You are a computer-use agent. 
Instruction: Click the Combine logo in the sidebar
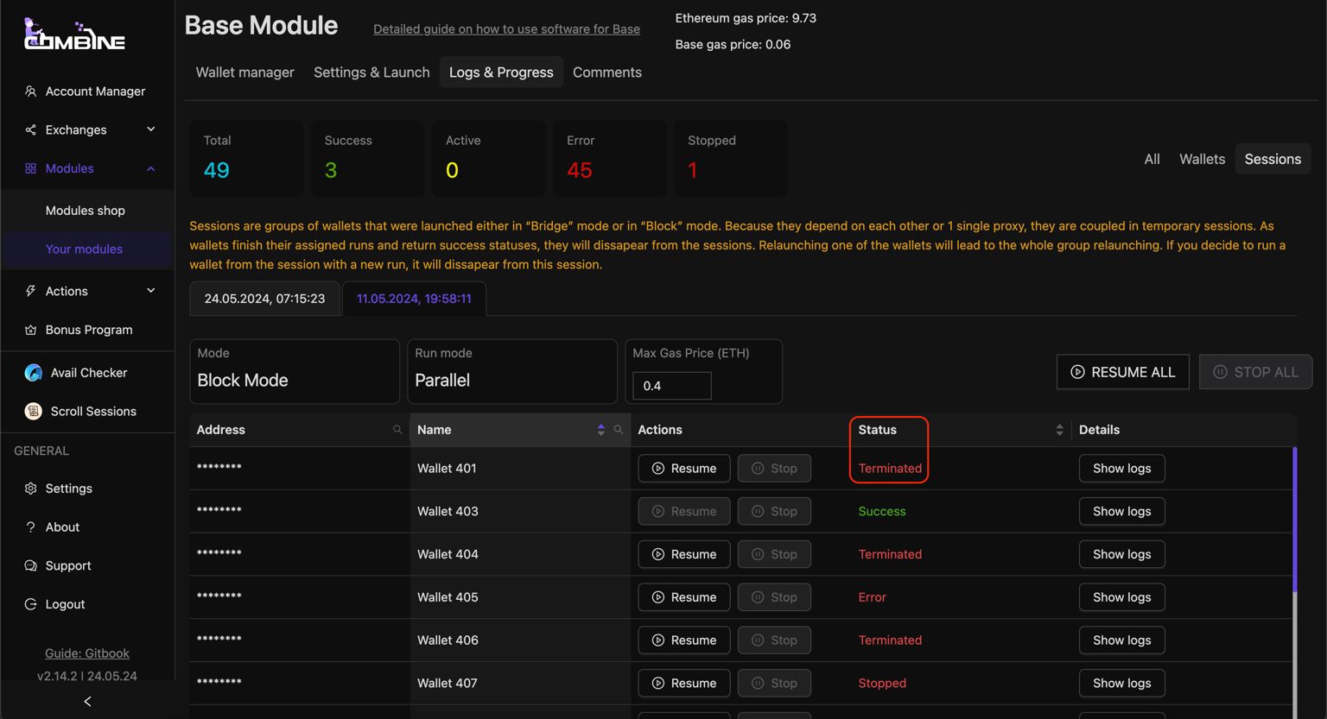(74, 35)
